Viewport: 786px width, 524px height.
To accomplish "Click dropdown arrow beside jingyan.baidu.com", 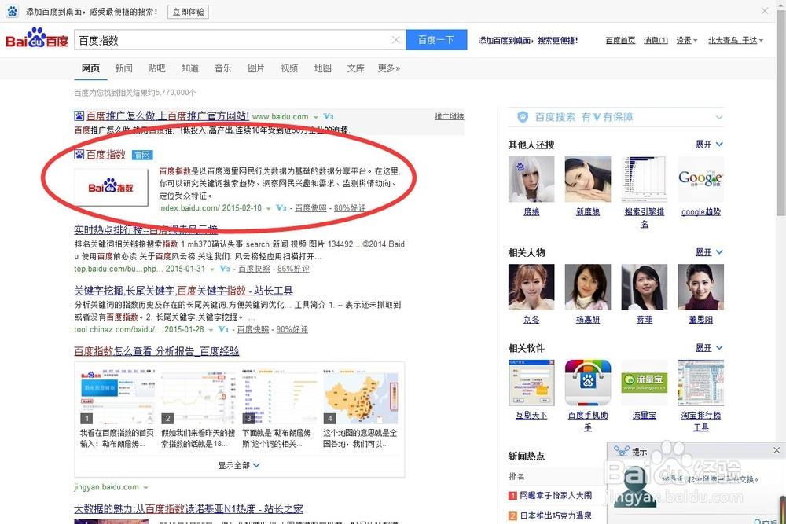I will [x=146, y=487].
